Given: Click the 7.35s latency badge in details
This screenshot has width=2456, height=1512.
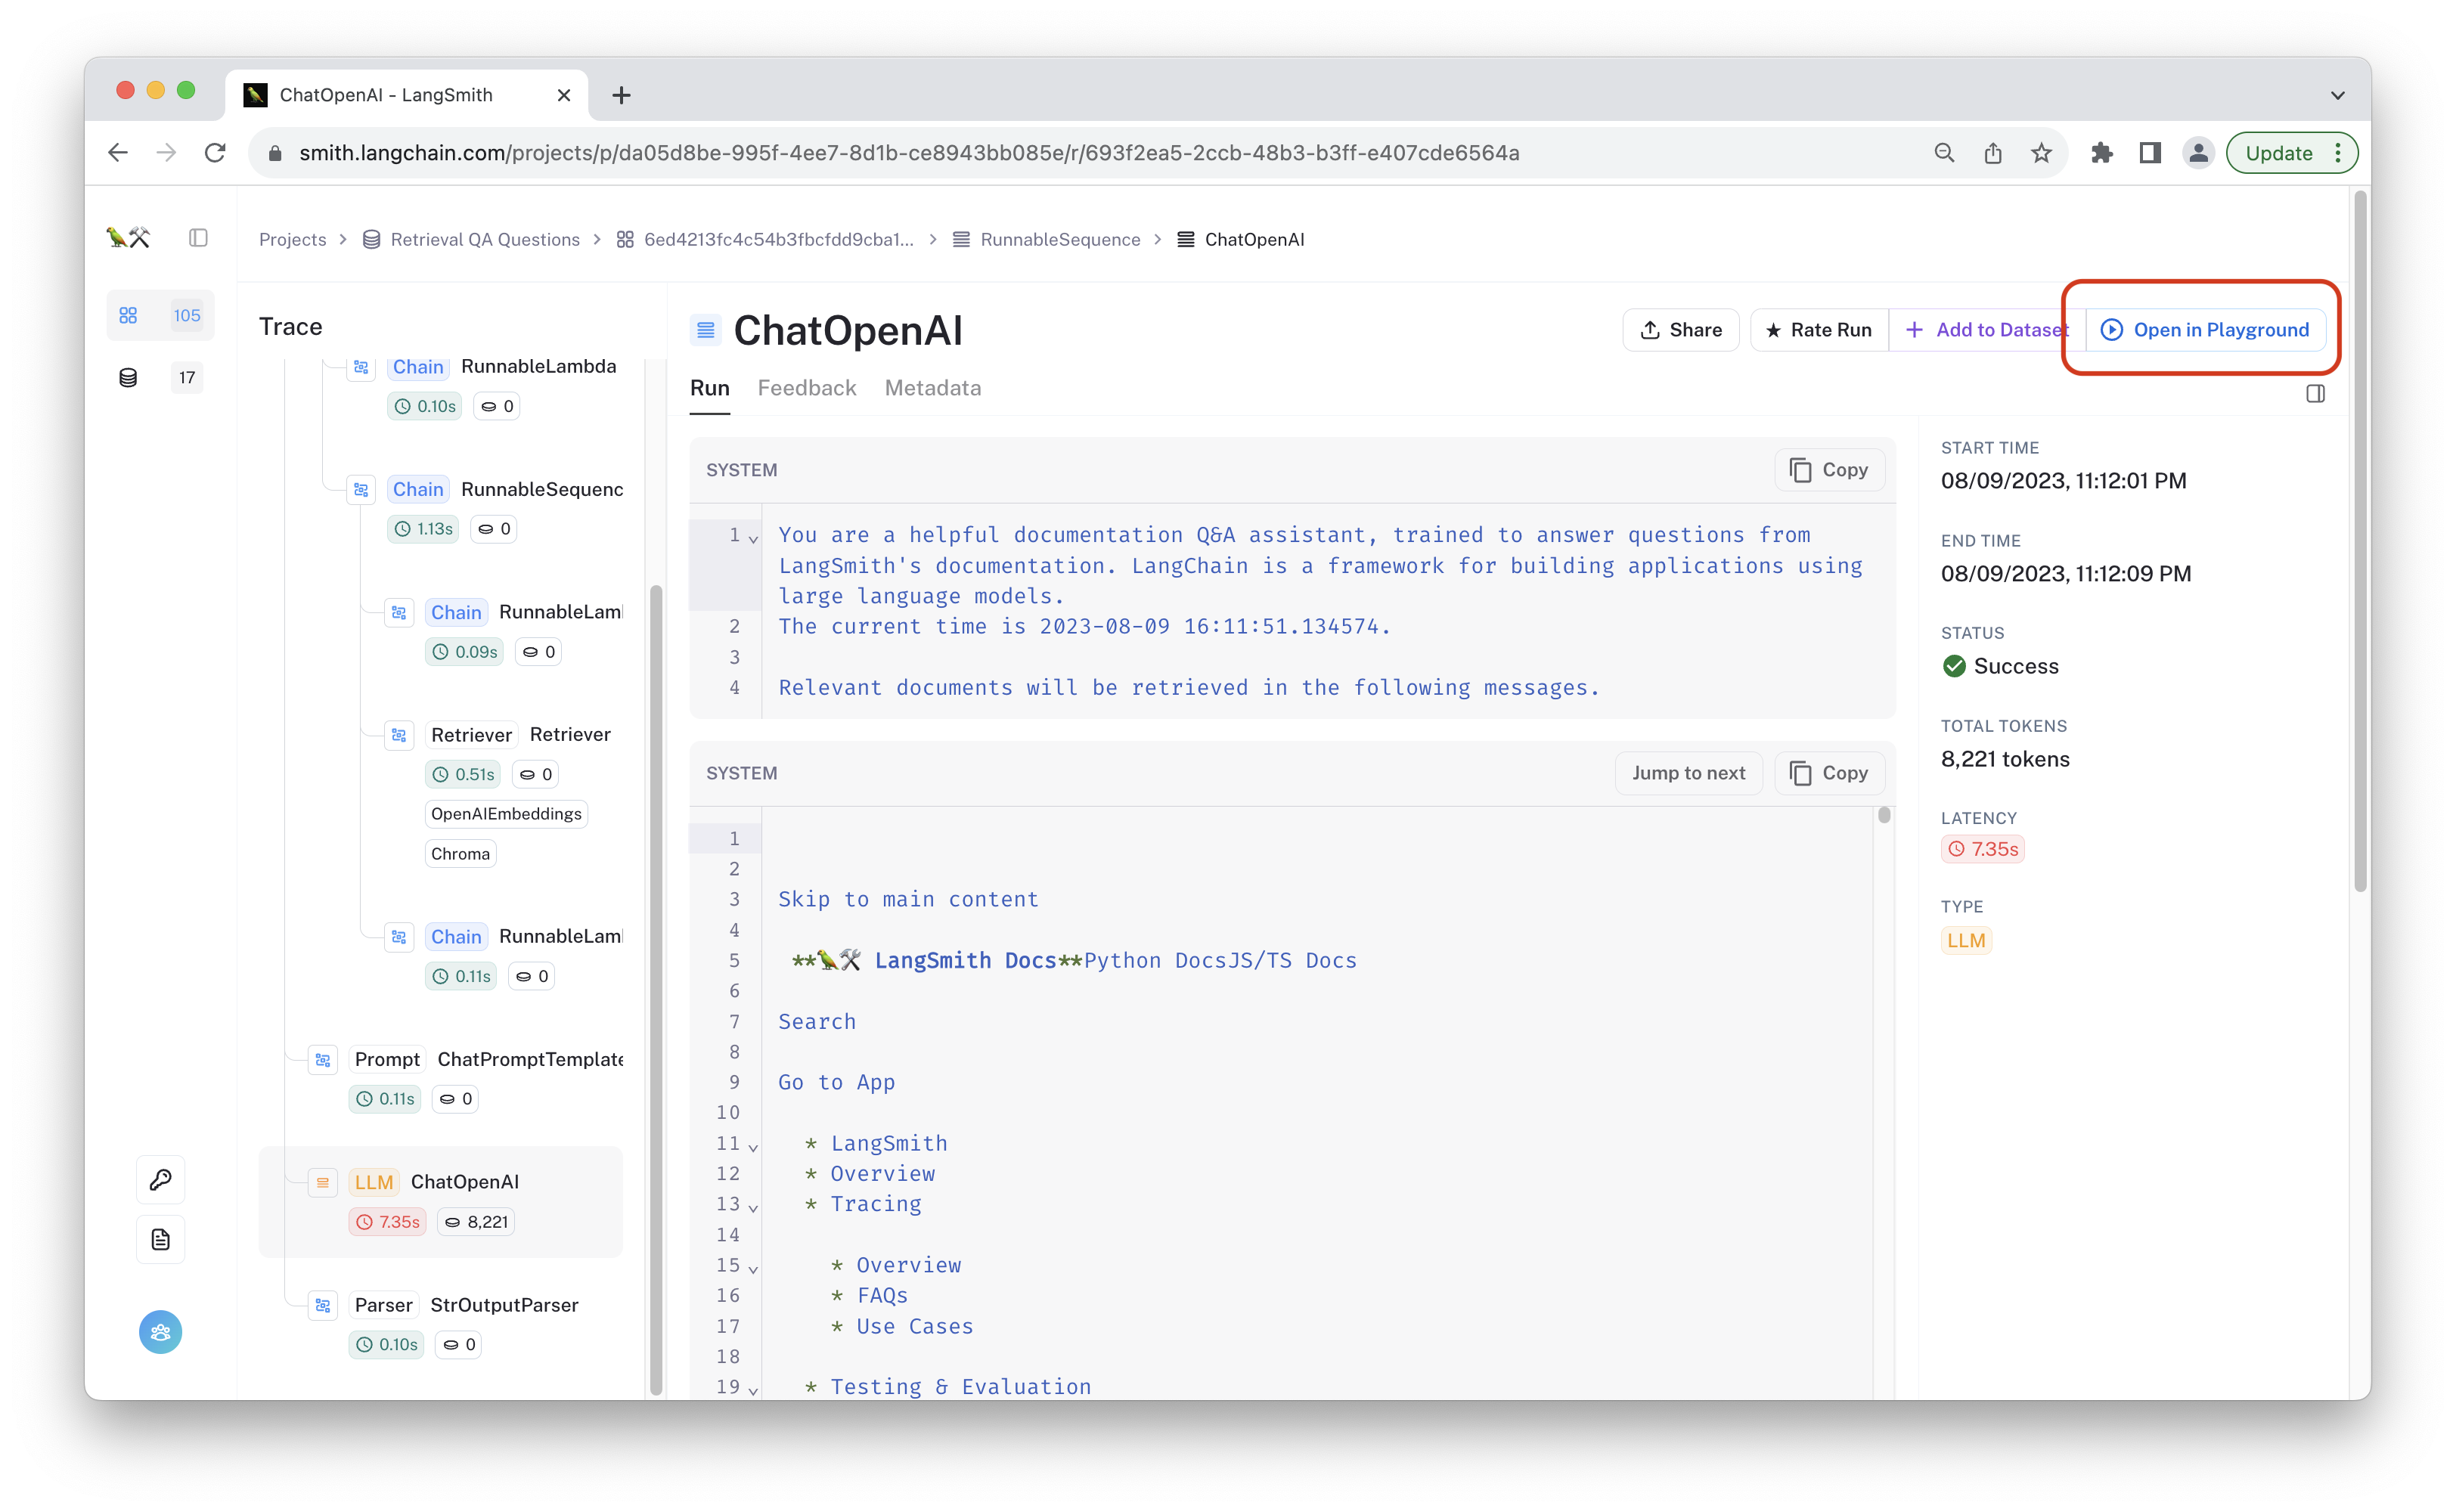Looking at the screenshot, I should pos(1983,849).
